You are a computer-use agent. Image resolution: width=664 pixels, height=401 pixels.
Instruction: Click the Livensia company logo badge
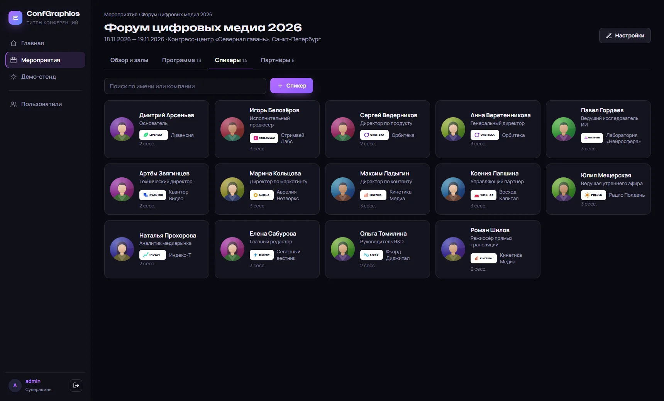pyautogui.click(x=154, y=135)
